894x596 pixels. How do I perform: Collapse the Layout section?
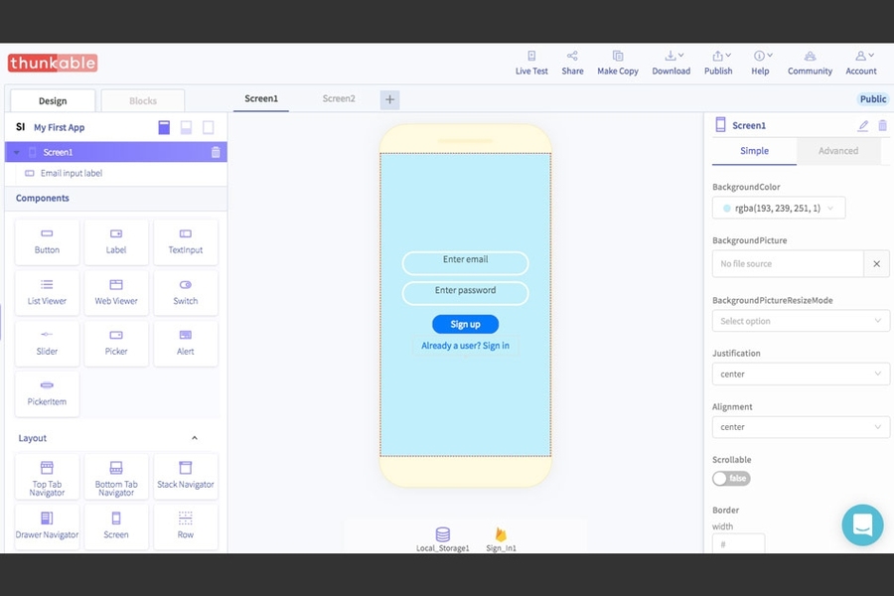point(195,438)
